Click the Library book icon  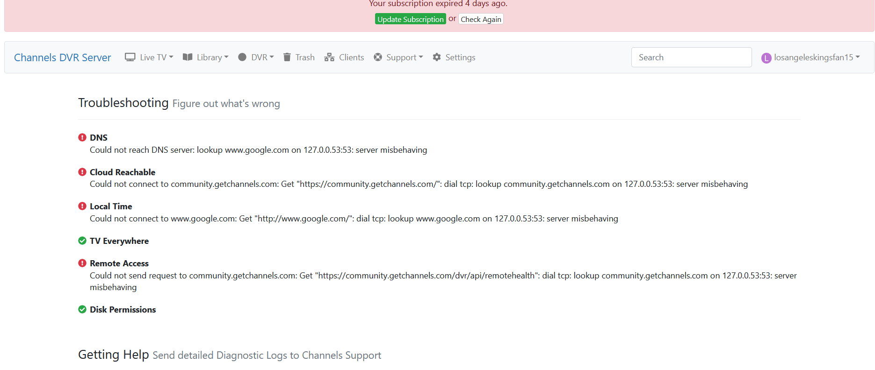(x=188, y=57)
